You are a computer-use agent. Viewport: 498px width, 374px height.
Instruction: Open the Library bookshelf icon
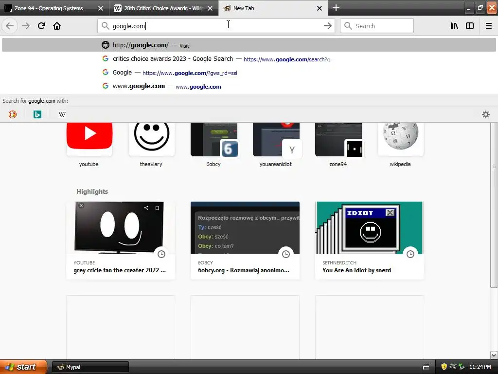click(x=454, y=26)
